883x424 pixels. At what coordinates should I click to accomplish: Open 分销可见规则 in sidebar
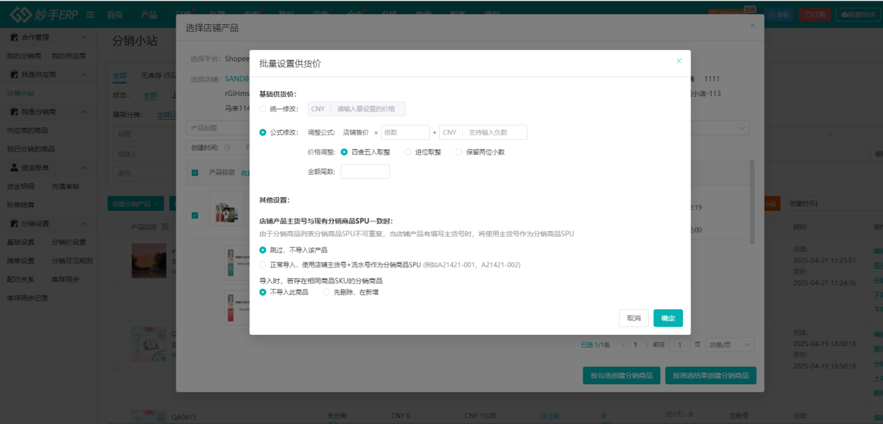(72, 261)
